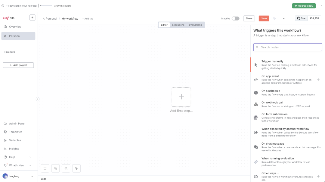Viewport: 325px width, 182px height.
Task: Click the tidy up nodes icon
Action: click(x=76, y=168)
